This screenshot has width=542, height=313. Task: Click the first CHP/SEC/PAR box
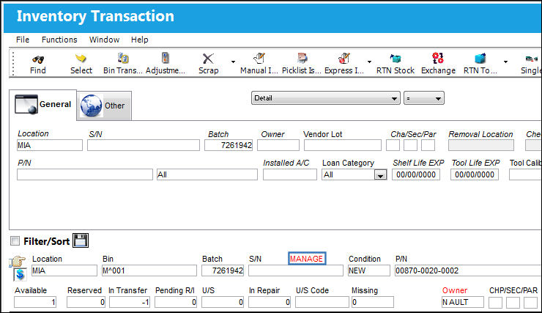click(x=495, y=303)
